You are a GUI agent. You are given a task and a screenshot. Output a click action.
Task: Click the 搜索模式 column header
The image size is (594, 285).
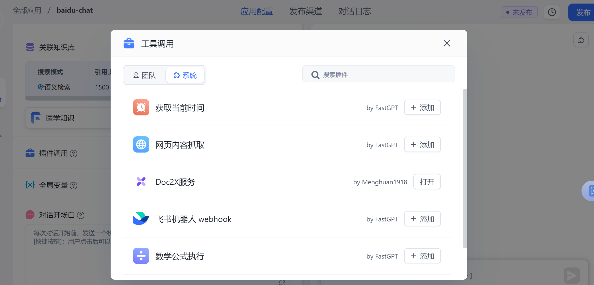pos(50,72)
